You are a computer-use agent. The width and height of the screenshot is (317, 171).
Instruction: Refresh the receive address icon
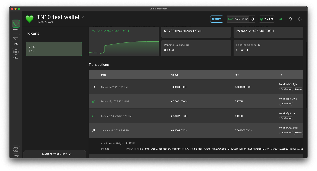(252, 19)
